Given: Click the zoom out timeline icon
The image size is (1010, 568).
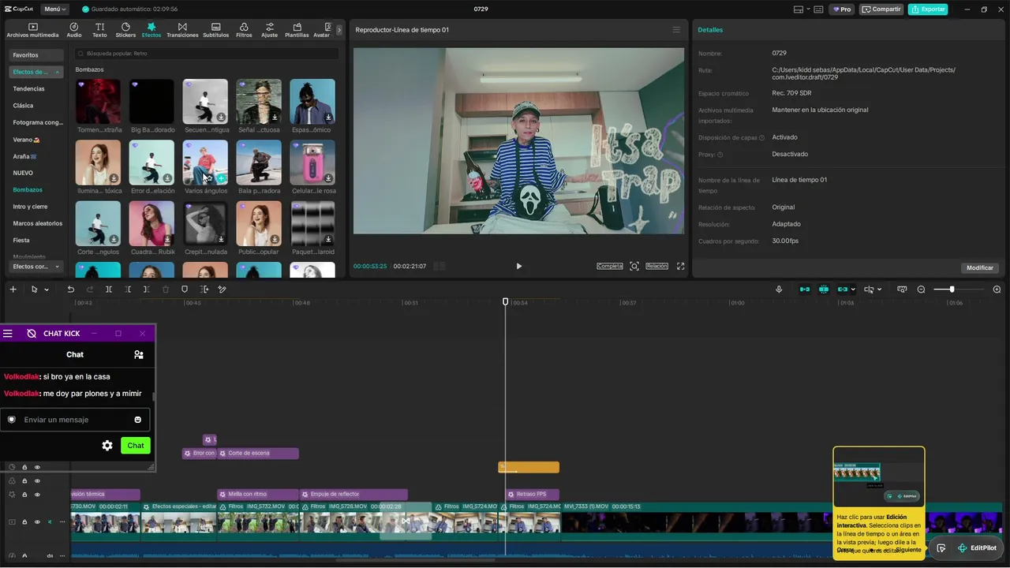Looking at the screenshot, I should click(921, 290).
